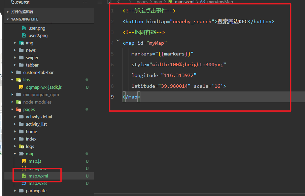Collapse the map folder arrow
Viewport: 305px width, 196px height.
15,154
